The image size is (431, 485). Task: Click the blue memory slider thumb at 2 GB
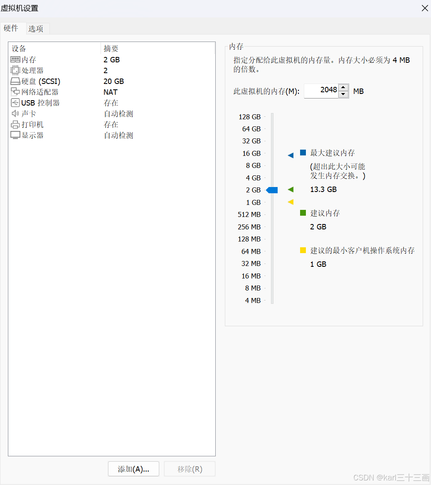tap(272, 190)
